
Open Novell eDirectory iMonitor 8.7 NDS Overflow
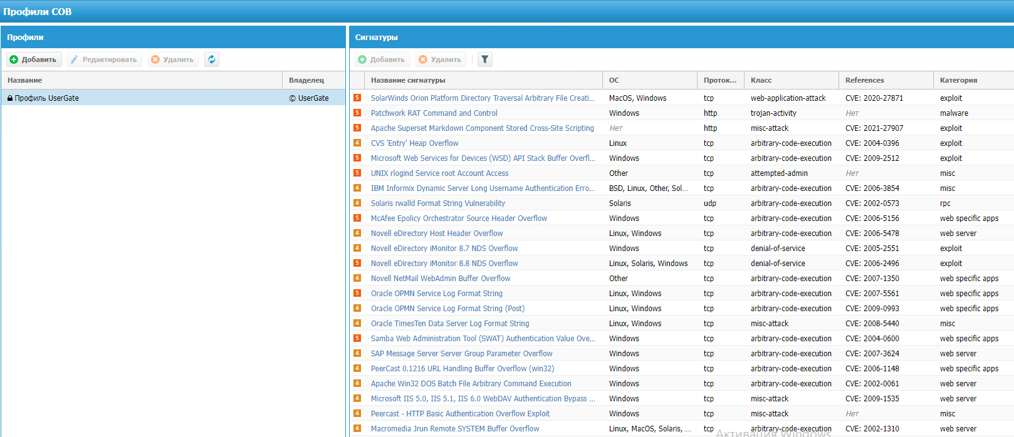pos(444,248)
